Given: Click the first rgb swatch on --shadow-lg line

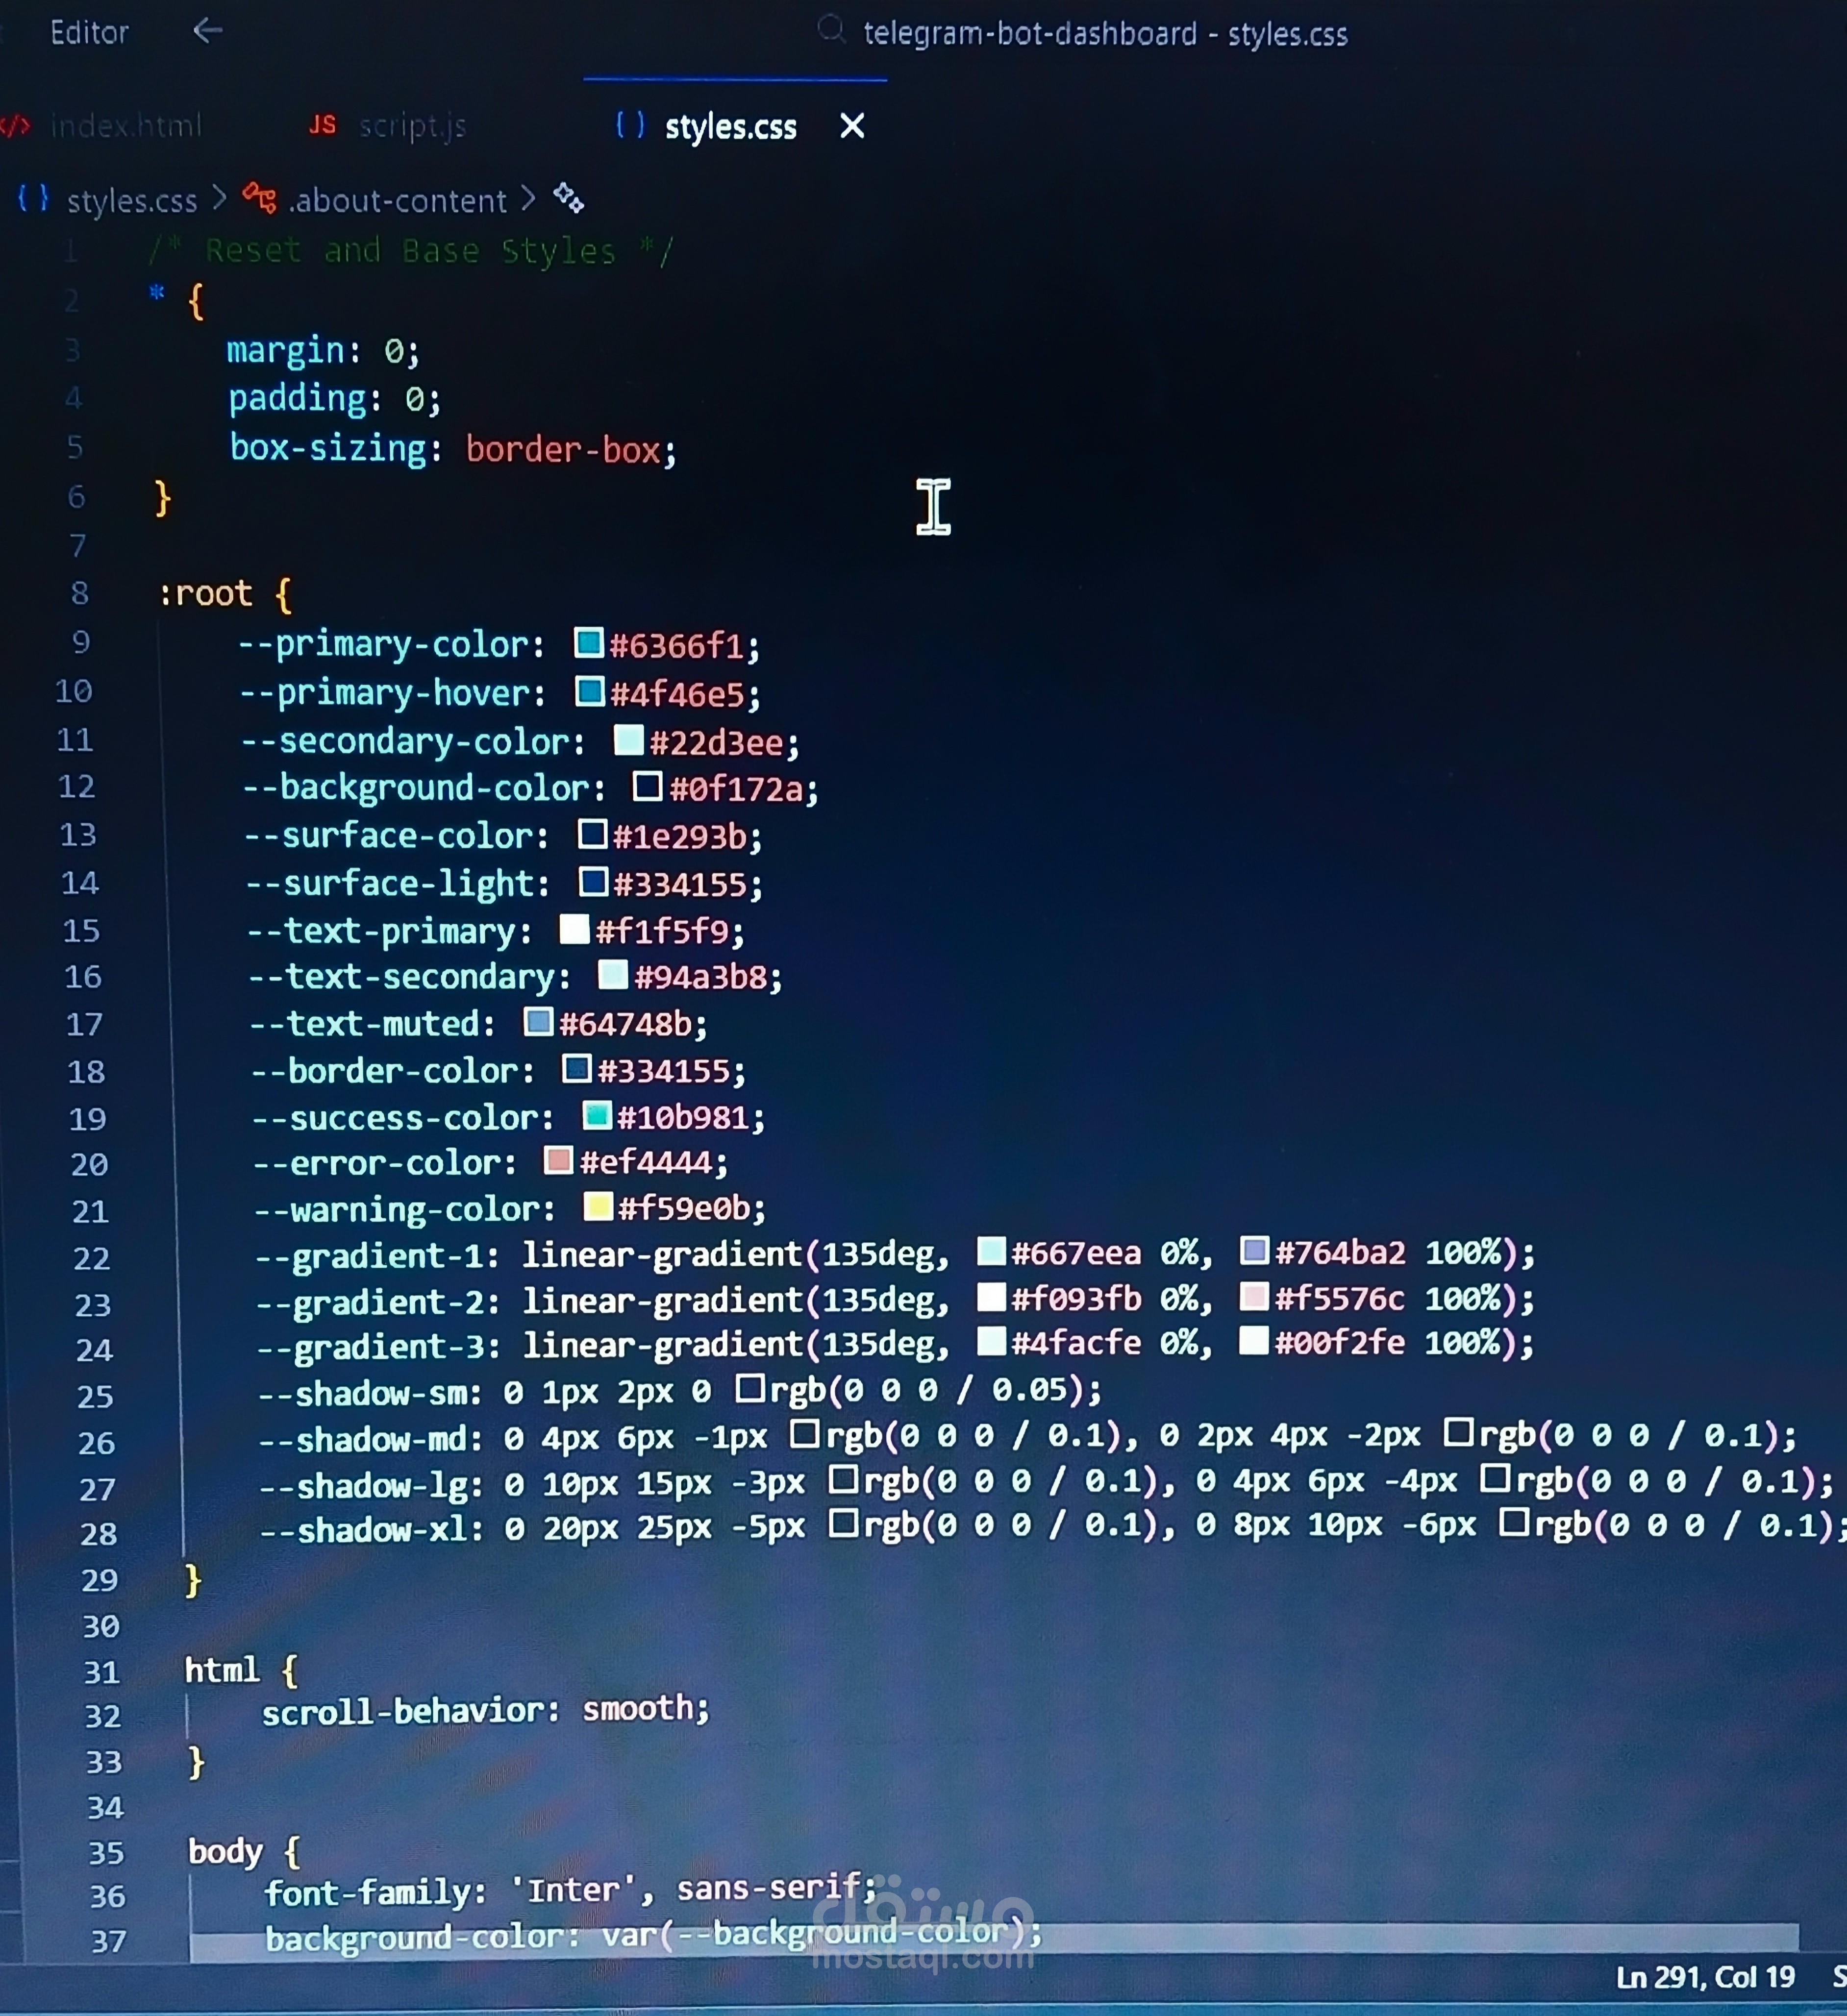Looking at the screenshot, I should point(844,1479).
